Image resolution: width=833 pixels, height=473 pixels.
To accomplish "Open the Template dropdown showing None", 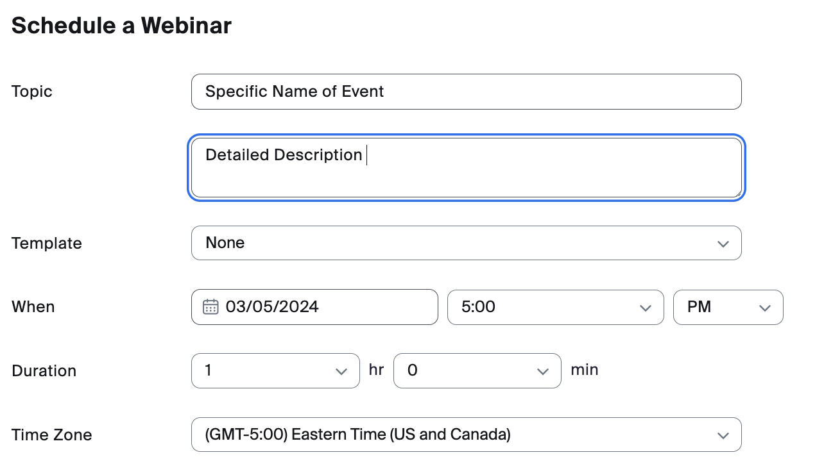I will point(449,243).
